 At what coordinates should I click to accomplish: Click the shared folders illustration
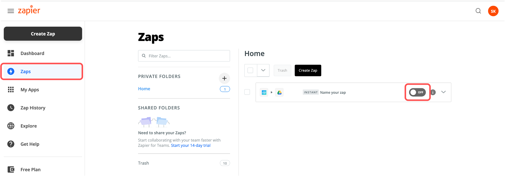tap(154, 122)
